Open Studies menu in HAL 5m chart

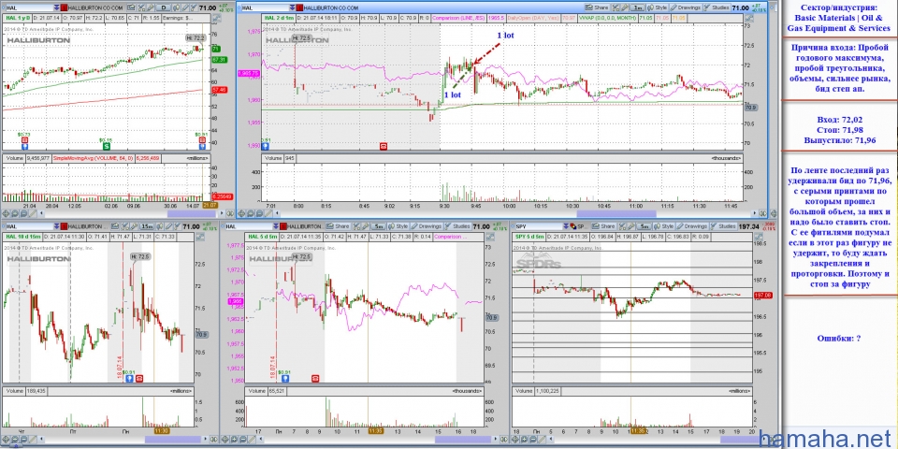[456, 226]
